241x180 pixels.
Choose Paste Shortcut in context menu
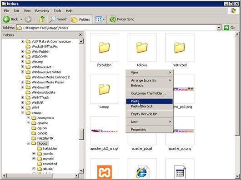[x=150, y=106]
